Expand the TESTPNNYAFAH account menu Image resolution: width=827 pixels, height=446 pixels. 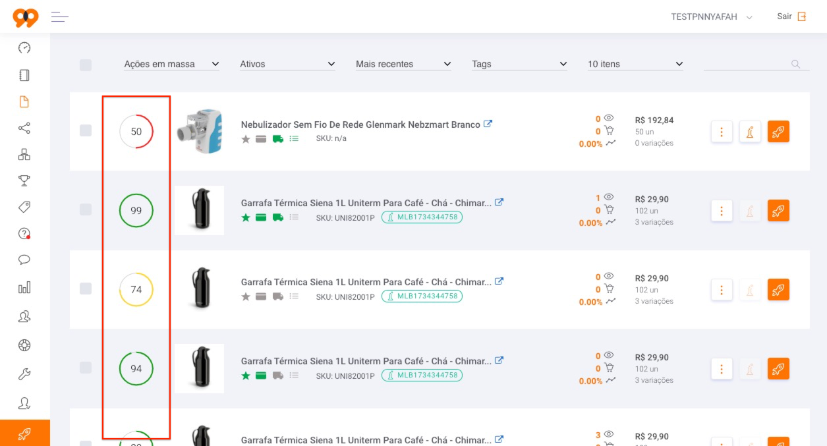pyautogui.click(x=712, y=16)
